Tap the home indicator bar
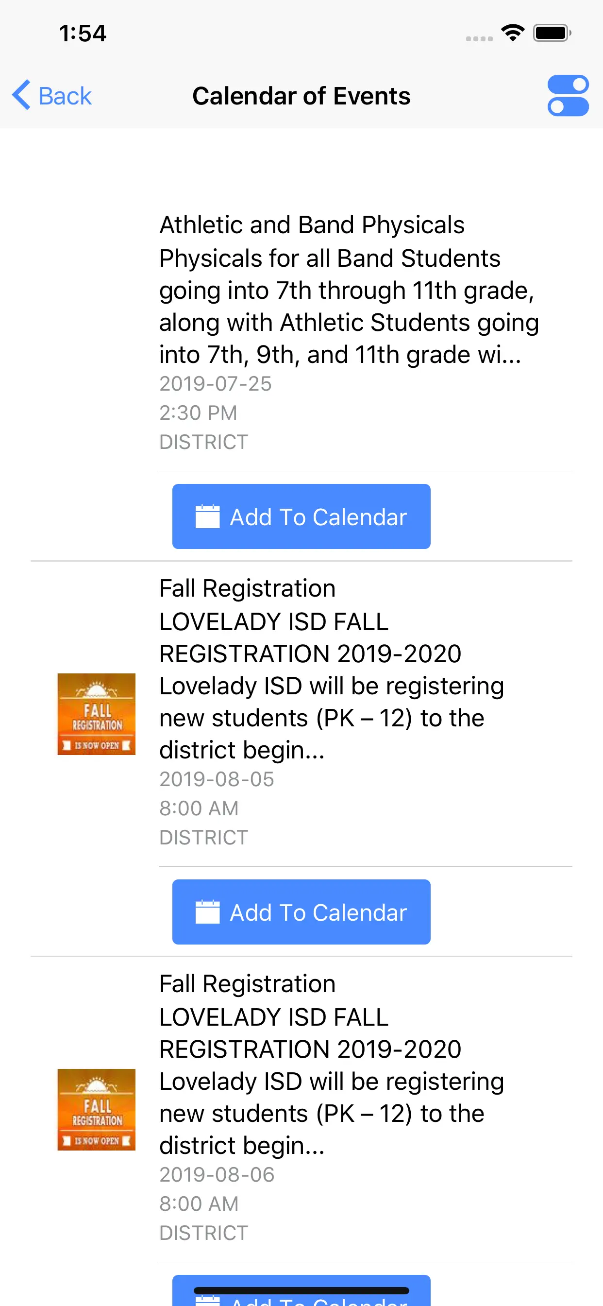 (x=301, y=1290)
